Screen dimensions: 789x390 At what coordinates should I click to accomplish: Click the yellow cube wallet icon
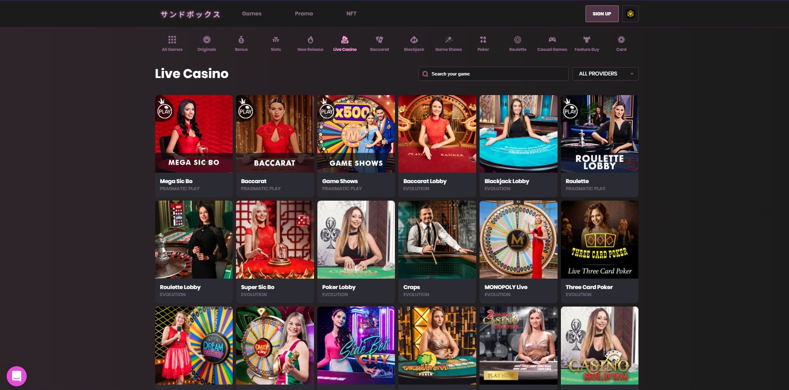pyautogui.click(x=630, y=14)
